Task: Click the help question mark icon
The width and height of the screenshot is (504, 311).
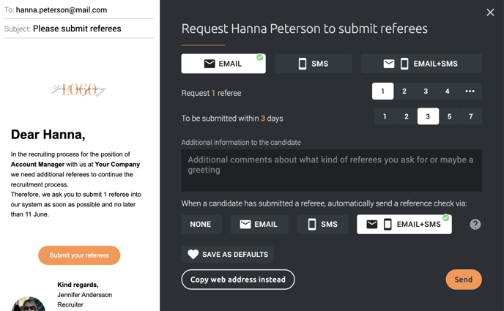Action: click(x=475, y=225)
